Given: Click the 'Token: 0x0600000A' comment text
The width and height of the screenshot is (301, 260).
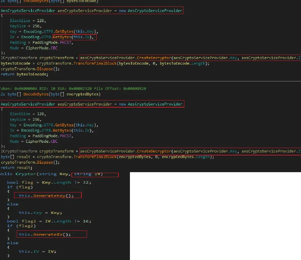Looking at the screenshot, I should coord(19,89).
